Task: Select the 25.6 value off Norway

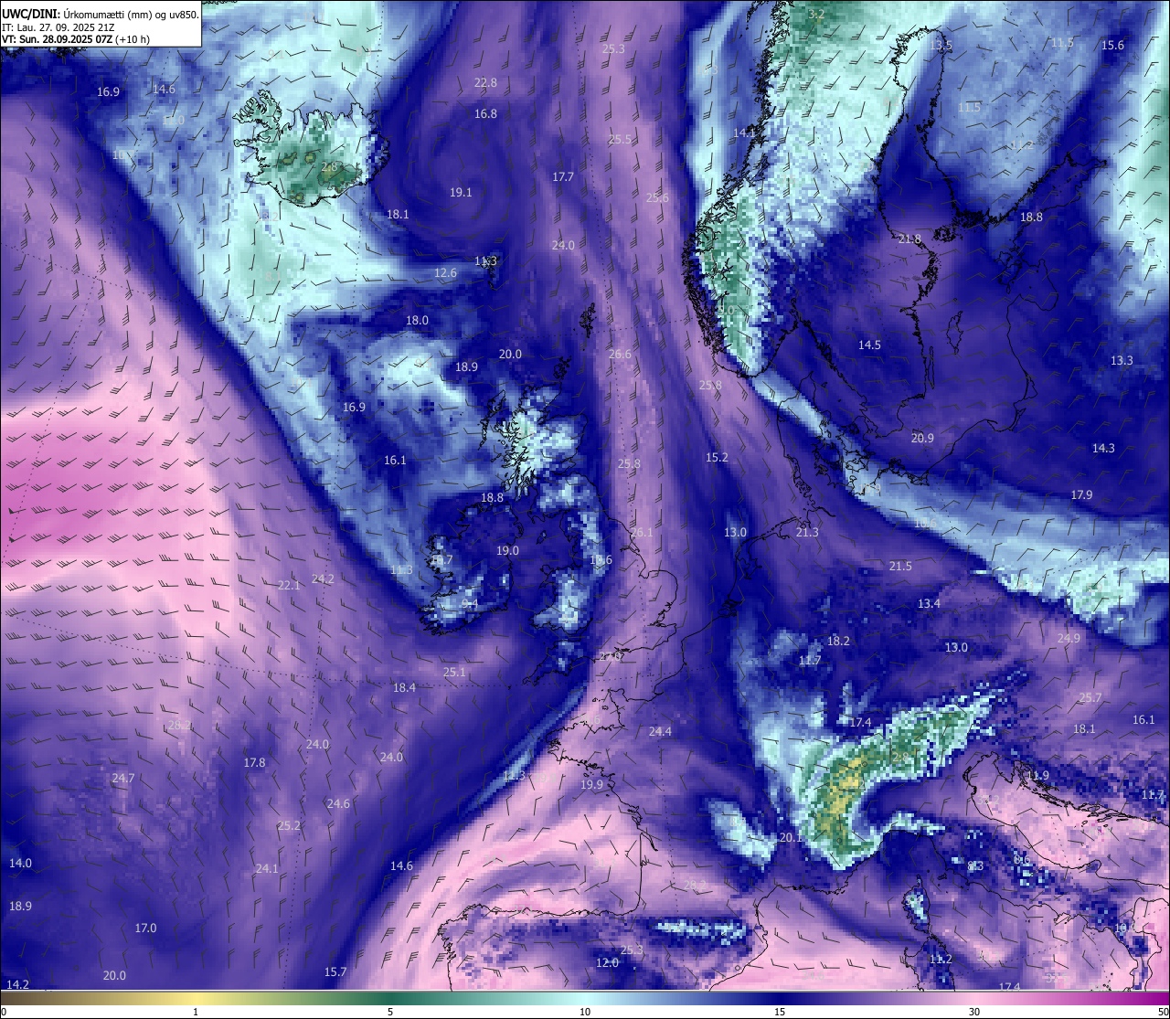Action: [657, 197]
